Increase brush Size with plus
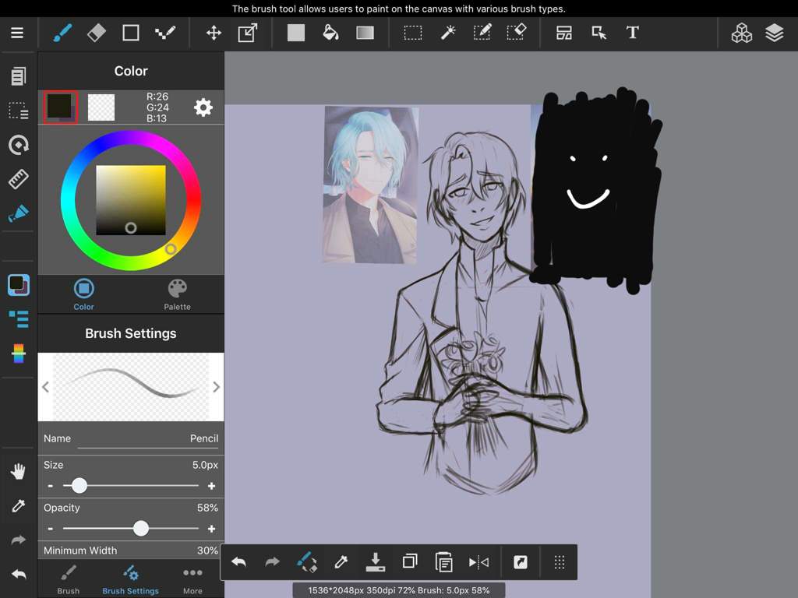798x598 pixels. coord(211,486)
